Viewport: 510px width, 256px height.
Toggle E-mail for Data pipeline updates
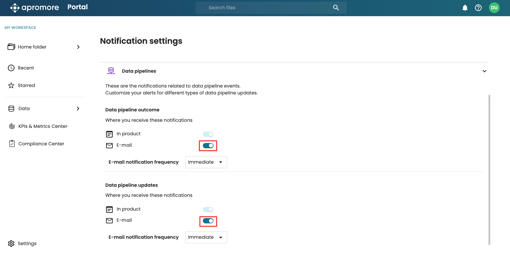tap(208, 221)
